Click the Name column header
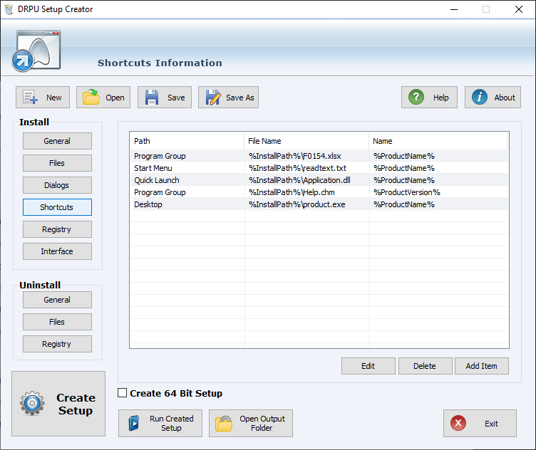The height and width of the screenshot is (450, 536). [x=439, y=141]
